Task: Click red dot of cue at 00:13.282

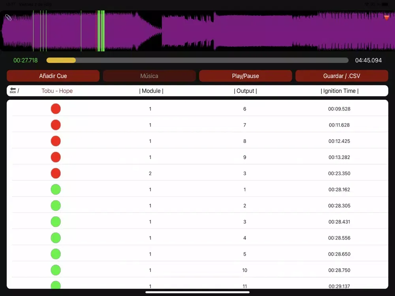Action: point(56,157)
